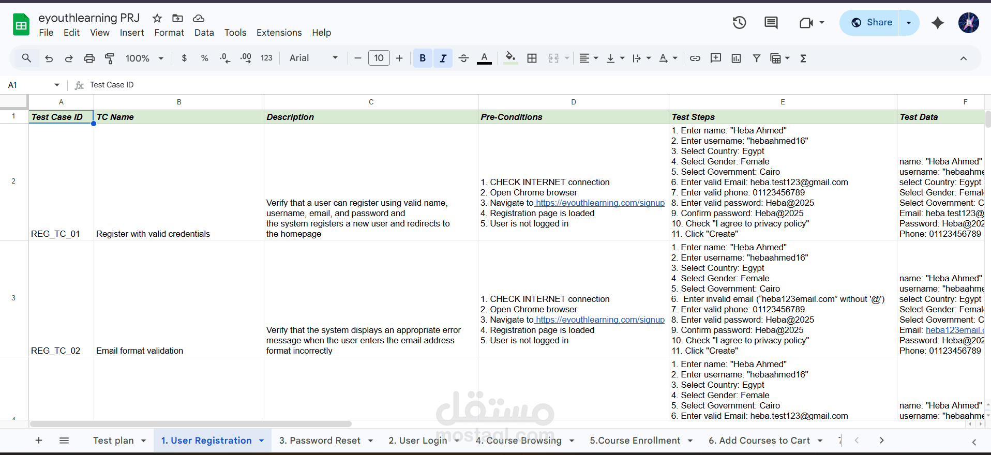Viewport: 991px width, 455px height.
Task: Open the Arial font dropdown
Action: click(313, 58)
